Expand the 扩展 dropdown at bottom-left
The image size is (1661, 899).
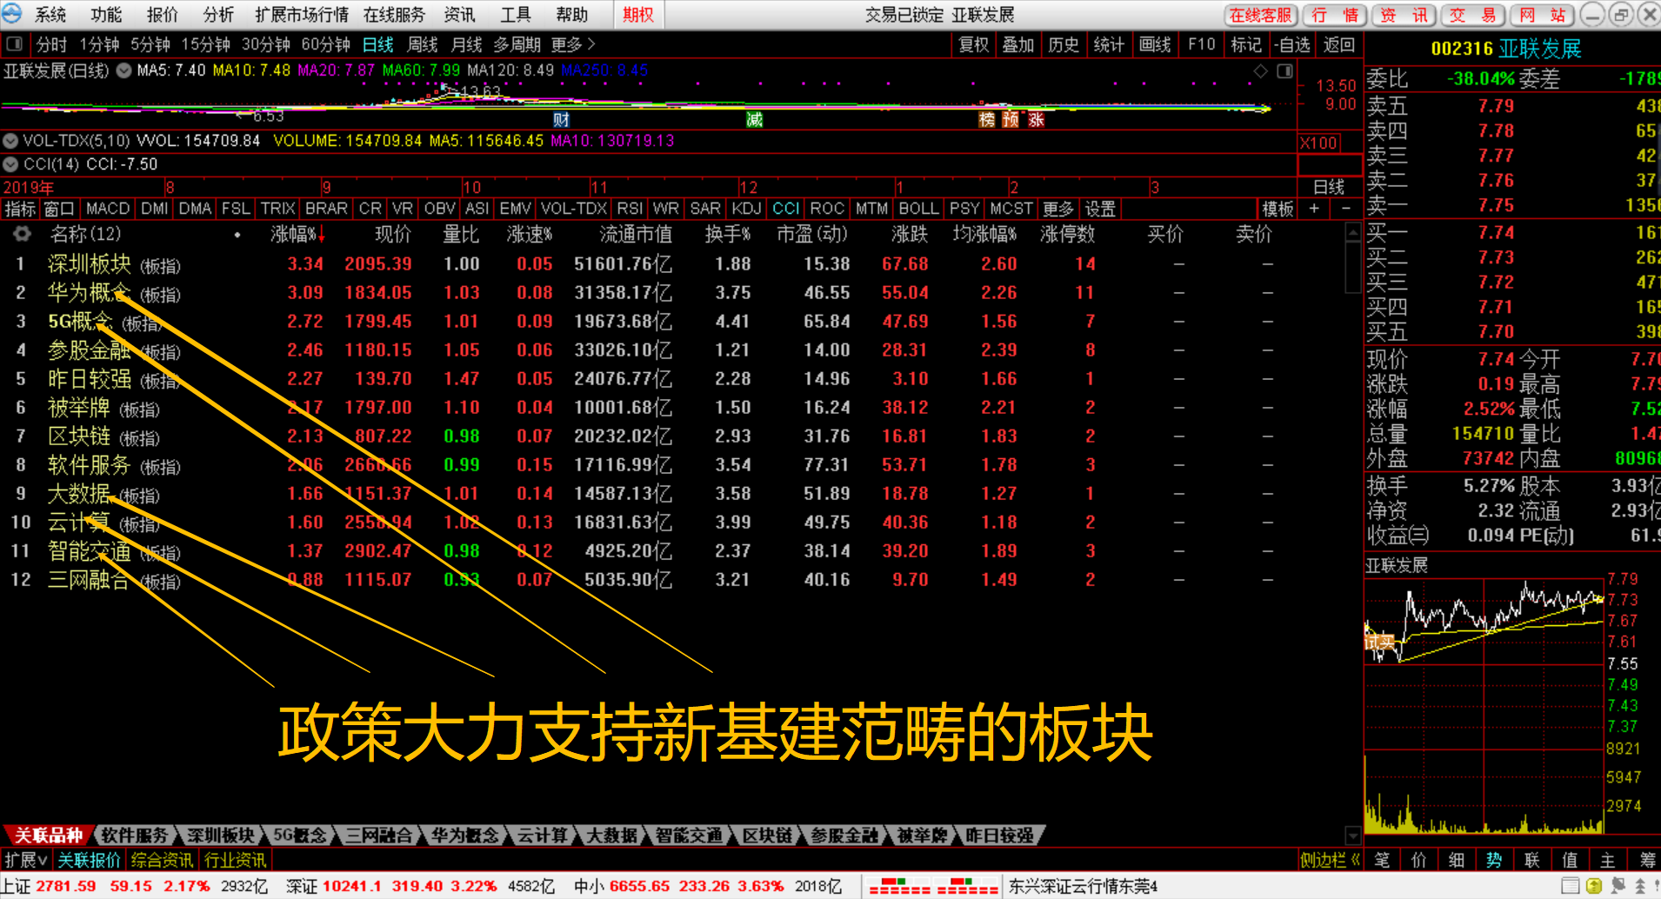coord(25,860)
